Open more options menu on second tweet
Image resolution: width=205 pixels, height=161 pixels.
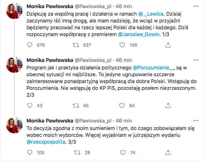pos(194,60)
